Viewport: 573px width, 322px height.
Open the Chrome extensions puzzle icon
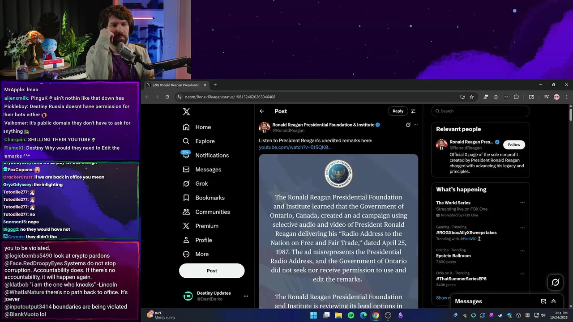pyautogui.click(x=516, y=97)
